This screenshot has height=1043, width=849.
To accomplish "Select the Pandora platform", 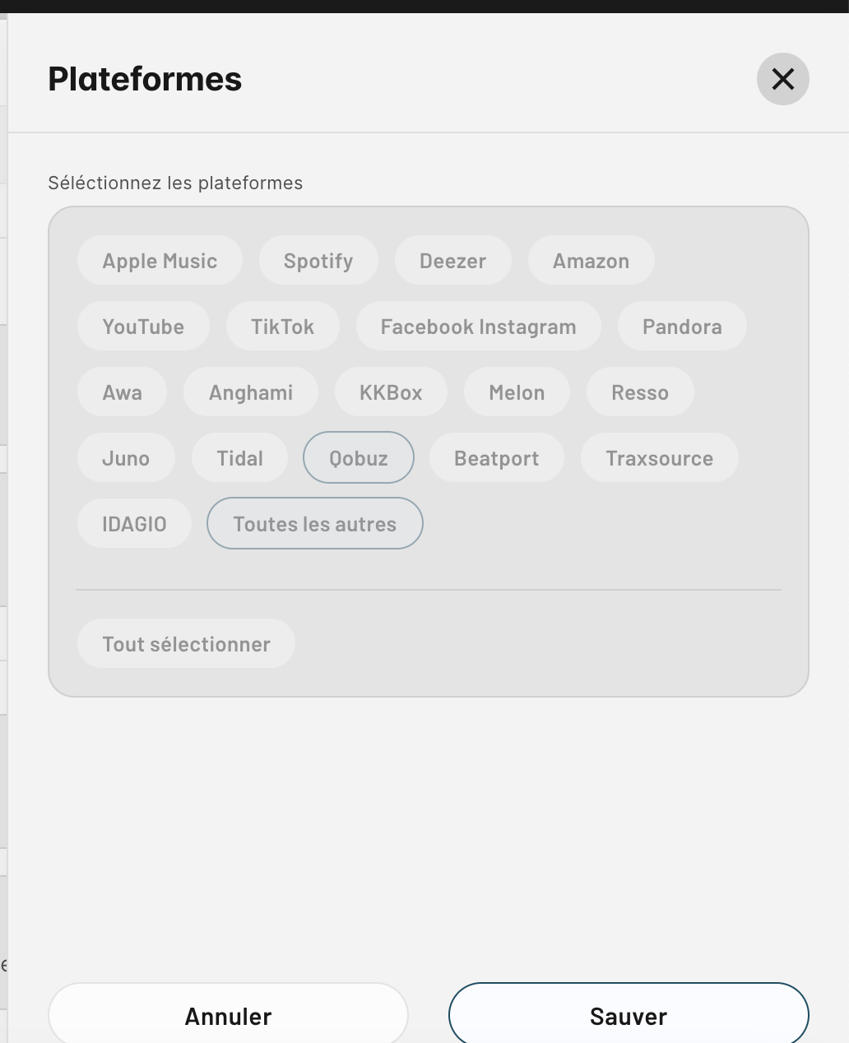I will [682, 327].
